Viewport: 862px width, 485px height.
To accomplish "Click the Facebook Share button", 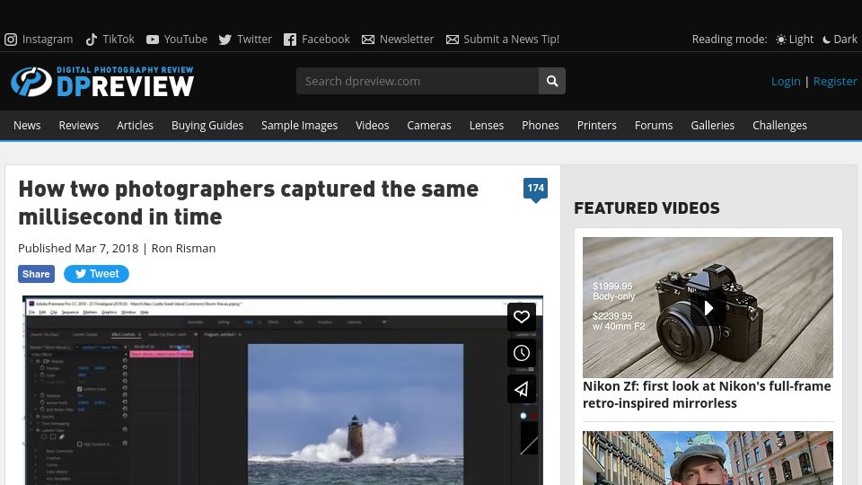I will pos(36,274).
